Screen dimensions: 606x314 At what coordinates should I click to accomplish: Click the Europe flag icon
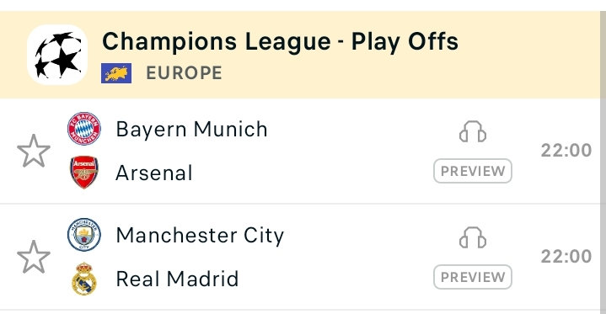[116, 73]
